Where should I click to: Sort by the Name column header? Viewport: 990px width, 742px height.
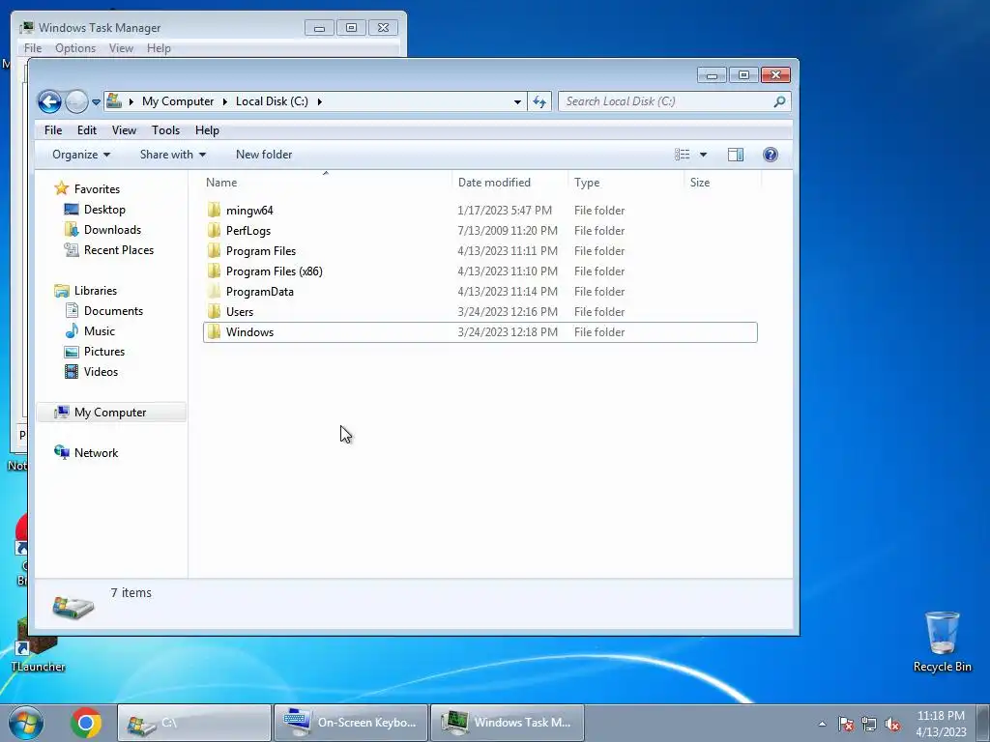coord(326,183)
